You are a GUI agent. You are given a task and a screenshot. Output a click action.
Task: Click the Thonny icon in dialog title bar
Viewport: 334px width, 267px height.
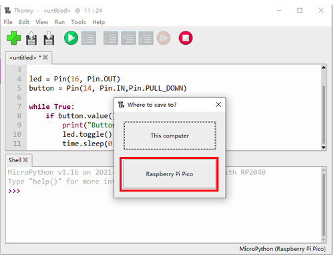[121, 105]
